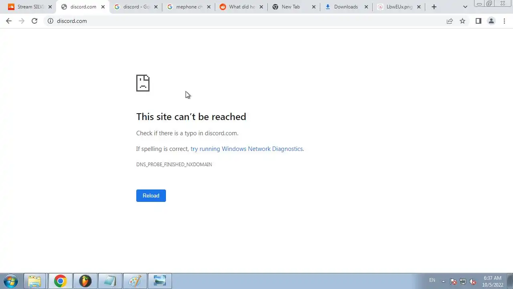Open the picture viewer taskbar icon
The image size is (513, 289).
pyautogui.click(x=160, y=281)
